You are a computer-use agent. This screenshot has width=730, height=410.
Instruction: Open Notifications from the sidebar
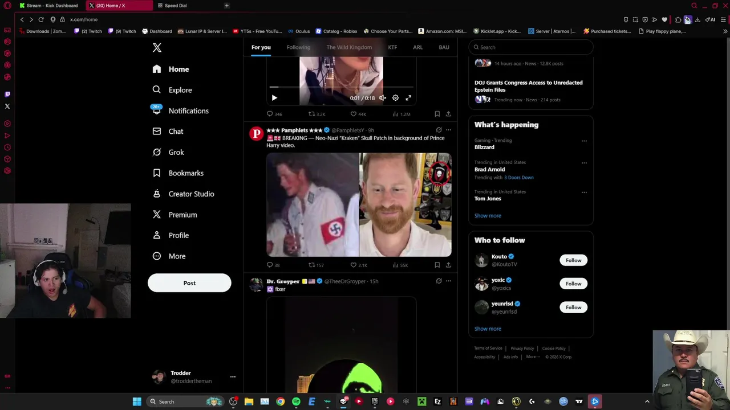180,110
